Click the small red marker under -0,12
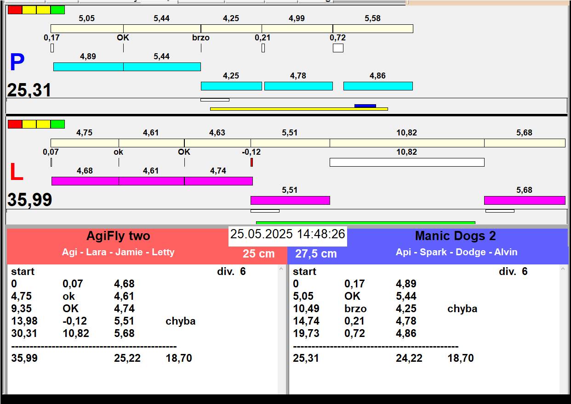The height and width of the screenshot is (404, 571). 251,162
